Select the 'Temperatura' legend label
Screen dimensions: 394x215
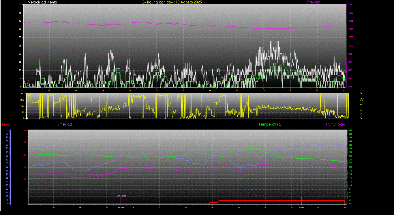269,124
